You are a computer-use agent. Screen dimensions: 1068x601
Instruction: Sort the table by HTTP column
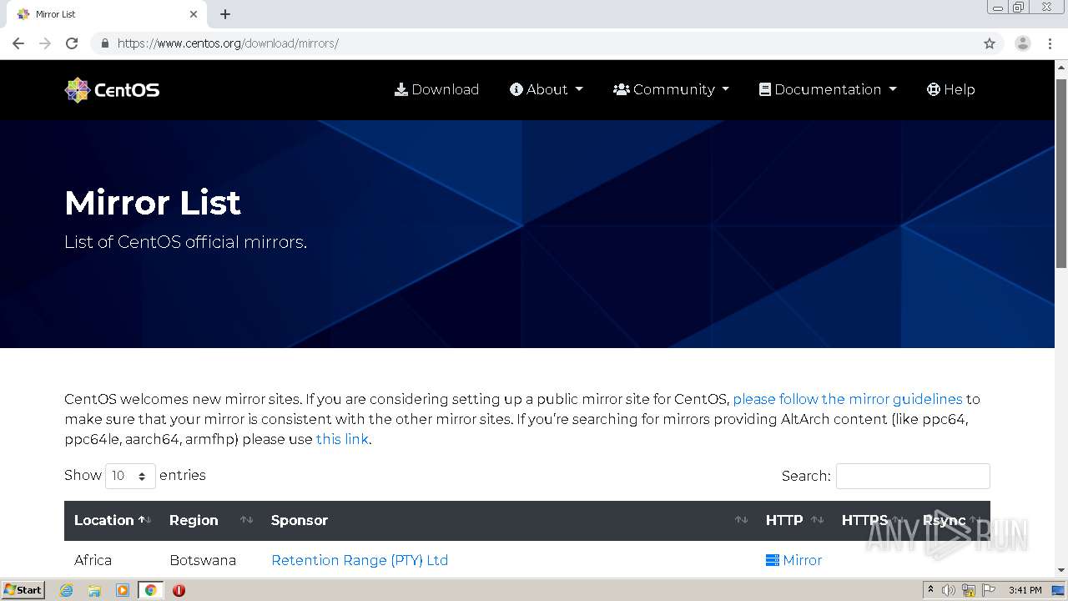pos(793,520)
